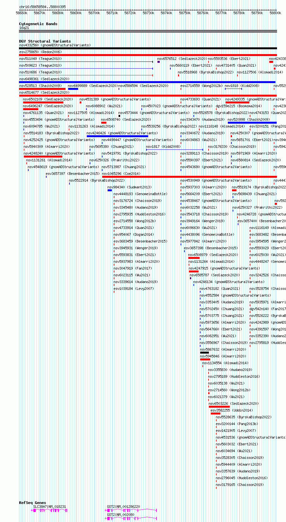Select variant esv2758650 (Redon2006) label
This screenshot has width=286, height=522.
point(40,52)
